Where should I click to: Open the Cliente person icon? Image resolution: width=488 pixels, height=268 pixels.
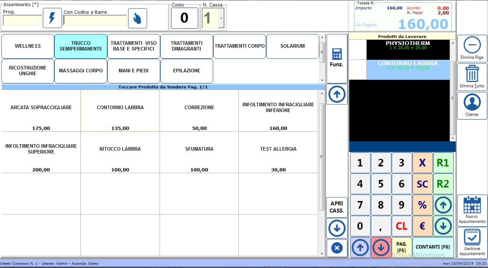point(472,105)
